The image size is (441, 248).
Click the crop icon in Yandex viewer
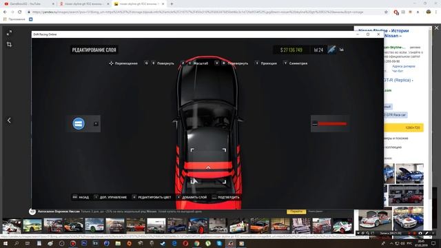(9, 44)
